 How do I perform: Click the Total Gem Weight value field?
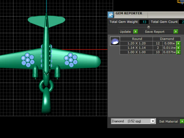click(144, 22)
